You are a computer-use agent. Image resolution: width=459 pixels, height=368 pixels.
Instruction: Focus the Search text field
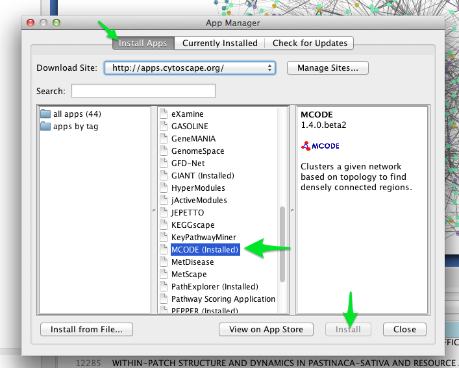click(x=143, y=91)
